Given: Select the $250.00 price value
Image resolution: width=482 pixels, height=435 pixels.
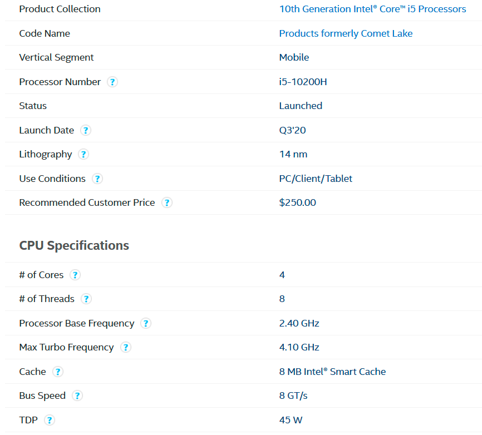Looking at the screenshot, I should coord(297,202).
